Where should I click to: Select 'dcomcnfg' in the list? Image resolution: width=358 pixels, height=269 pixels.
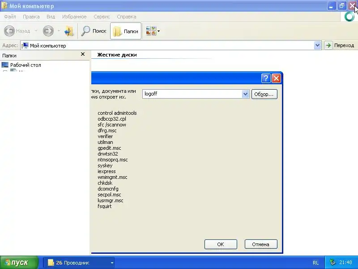coord(108,189)
